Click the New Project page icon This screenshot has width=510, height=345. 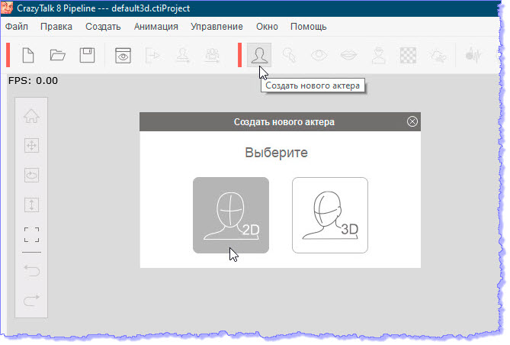click(x=28, y=55)
